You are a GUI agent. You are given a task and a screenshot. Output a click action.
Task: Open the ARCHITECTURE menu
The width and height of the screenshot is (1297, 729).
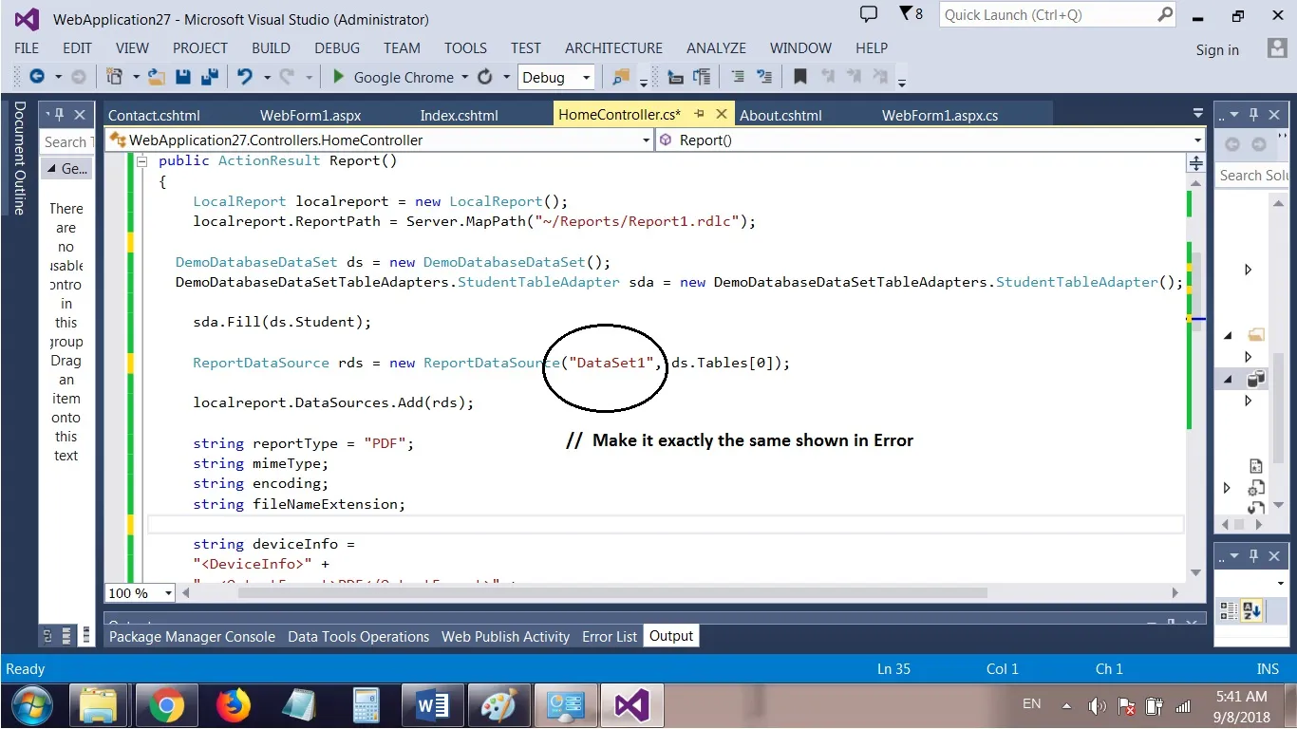click(613, 48)
